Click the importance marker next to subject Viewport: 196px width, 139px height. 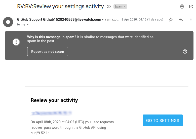pyautogui.click(x=109, y=6)
